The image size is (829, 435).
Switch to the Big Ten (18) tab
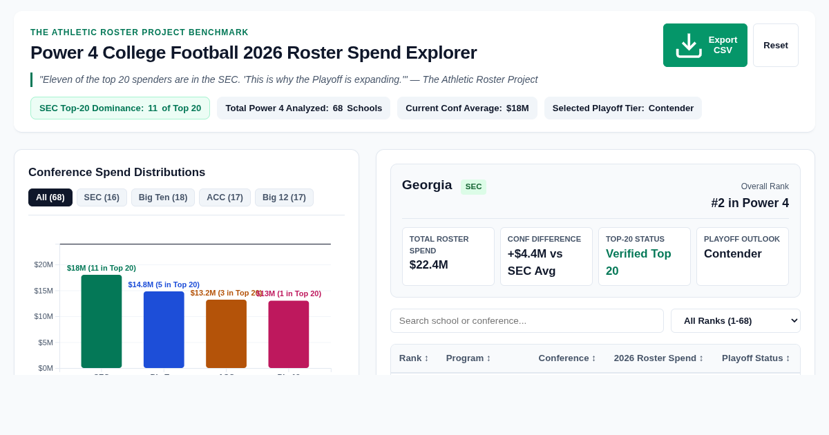163,197
